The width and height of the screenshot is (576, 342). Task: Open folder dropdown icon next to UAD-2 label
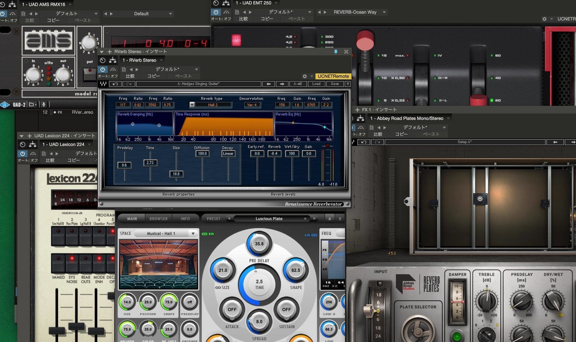32,105
